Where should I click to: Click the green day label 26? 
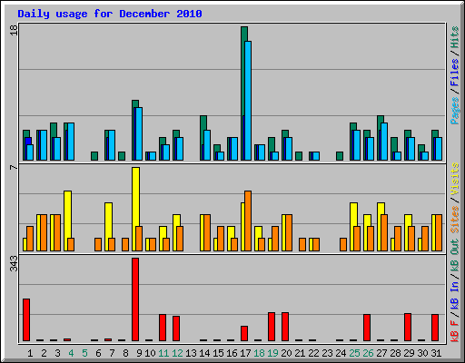click(368, 353)
